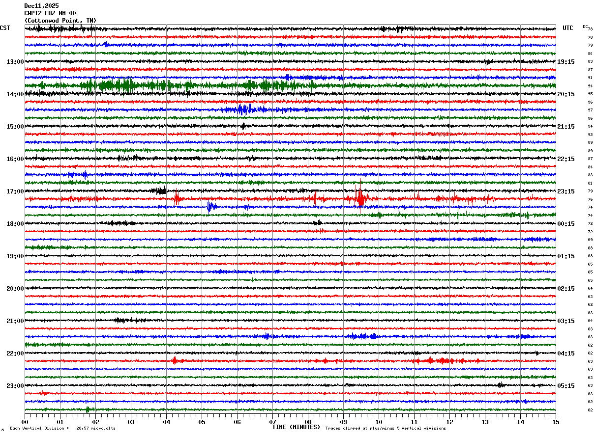
Task: Click minute tick label 02 on bottom axis
Action: click(x=95, y=422)
